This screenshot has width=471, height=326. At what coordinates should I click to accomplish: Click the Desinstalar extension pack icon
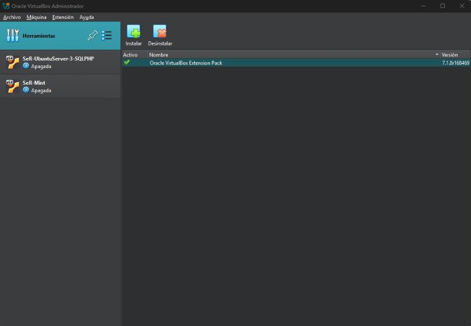click(160, 31)
